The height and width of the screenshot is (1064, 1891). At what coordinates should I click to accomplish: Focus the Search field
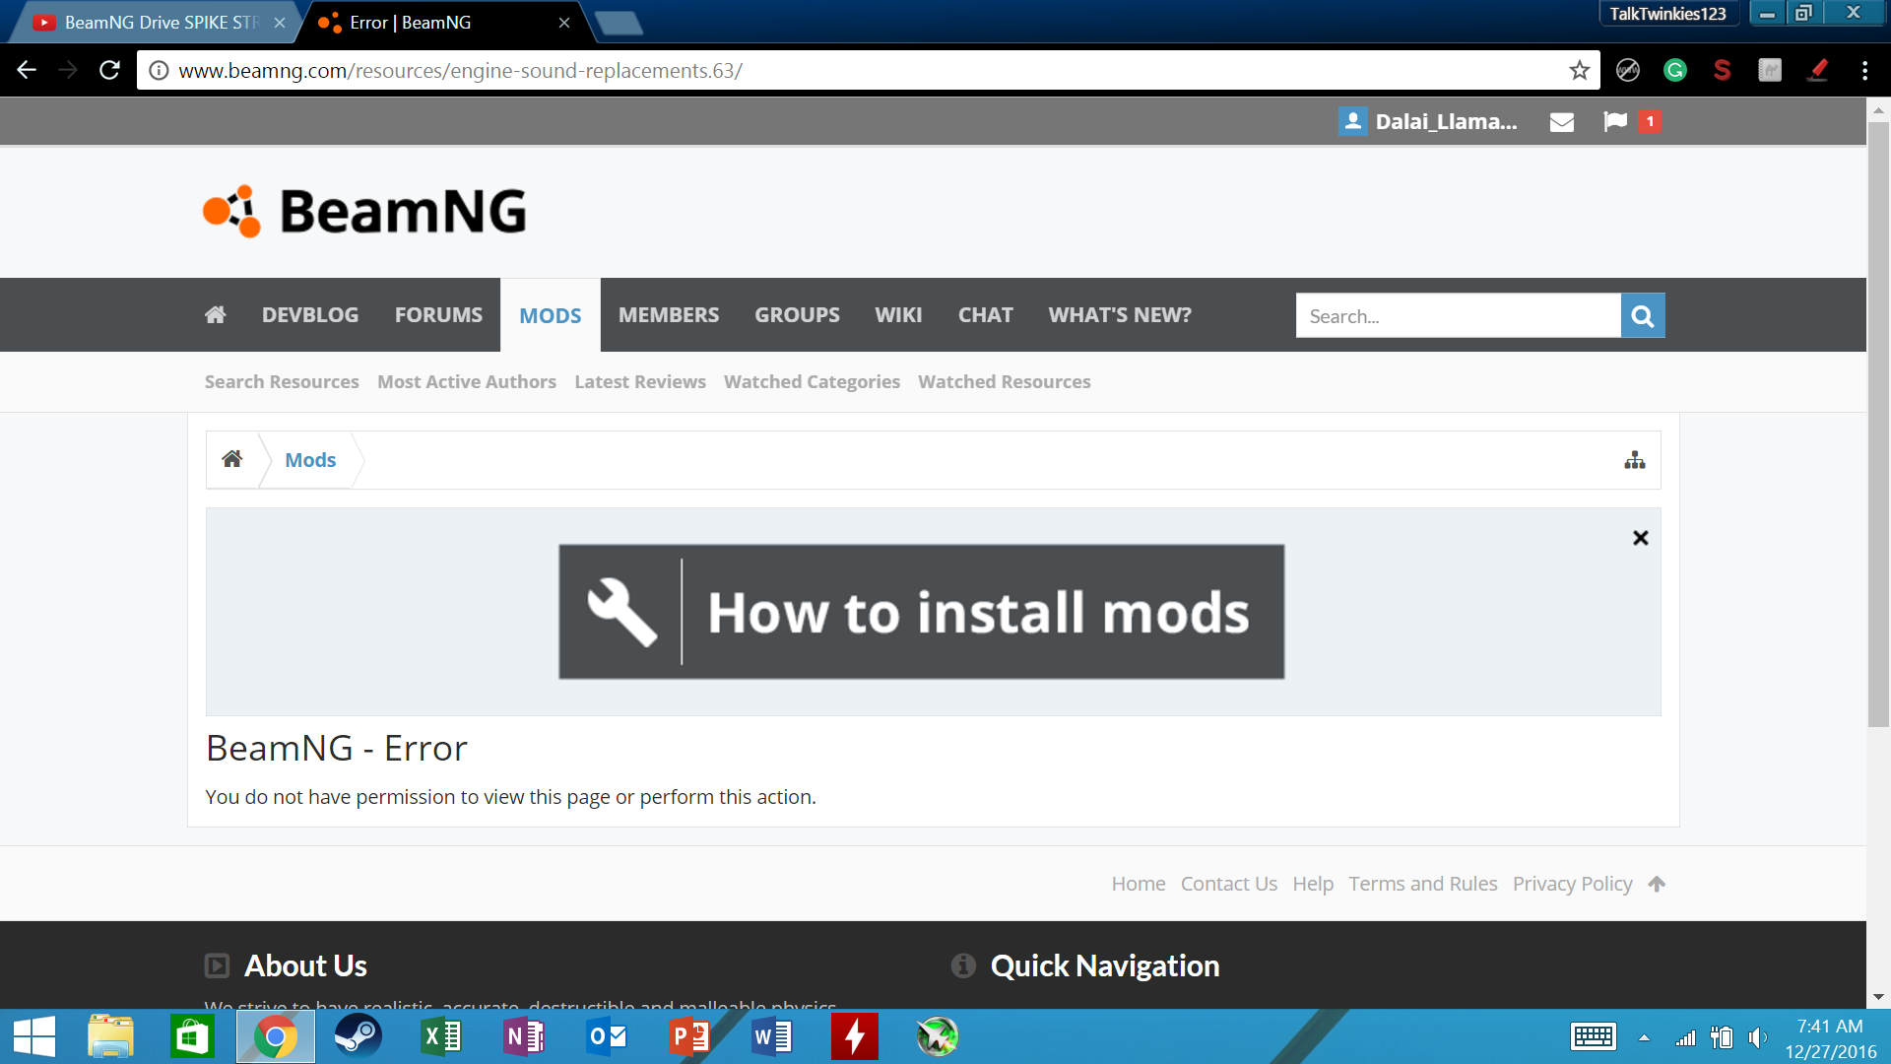1458,315
